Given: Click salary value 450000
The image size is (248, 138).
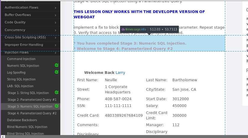Looking at the screenshot, I should click(x=179, y=106).
